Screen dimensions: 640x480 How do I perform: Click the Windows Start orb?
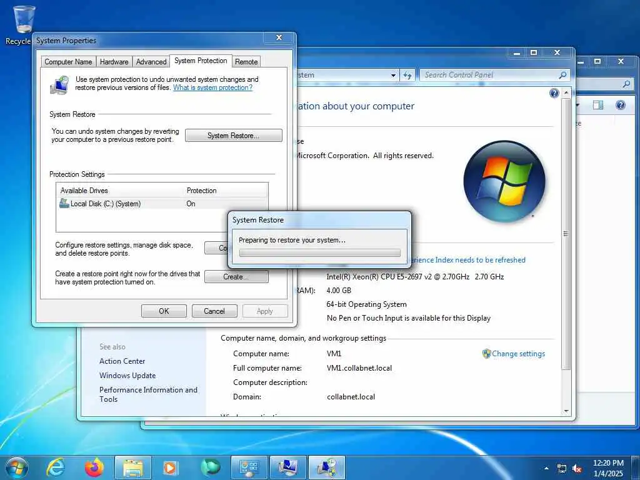(17, 467)
